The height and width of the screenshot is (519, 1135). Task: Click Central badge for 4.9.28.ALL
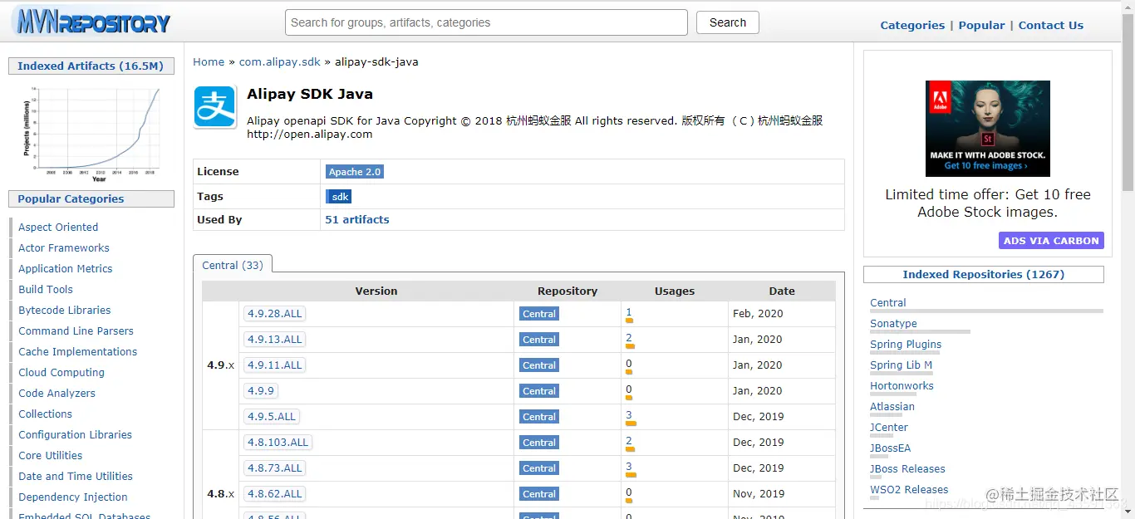539,314
